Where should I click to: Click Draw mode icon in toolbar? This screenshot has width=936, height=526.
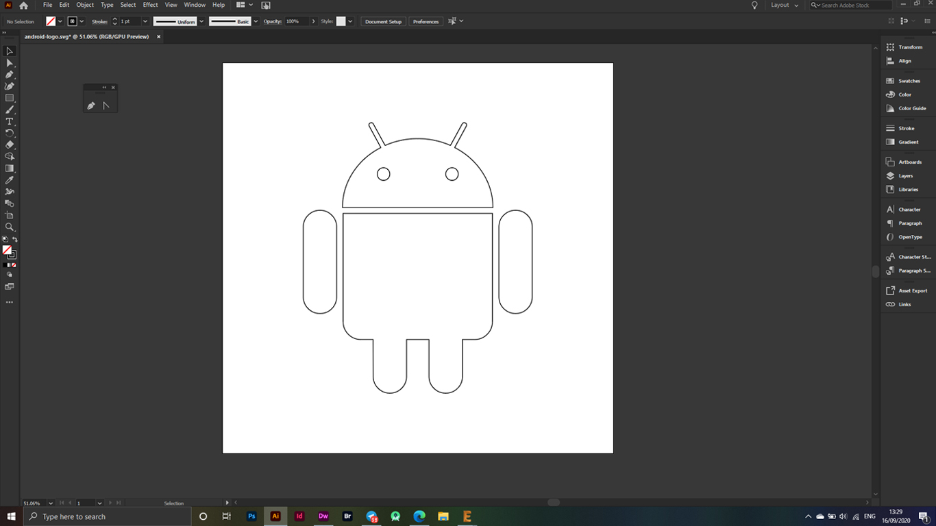[10, 275]
